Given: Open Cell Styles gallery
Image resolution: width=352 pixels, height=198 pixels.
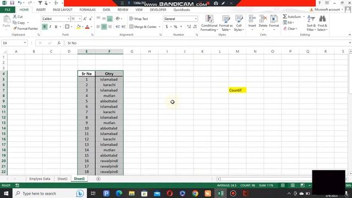Looking at the screenshot, I should [239, 23].
